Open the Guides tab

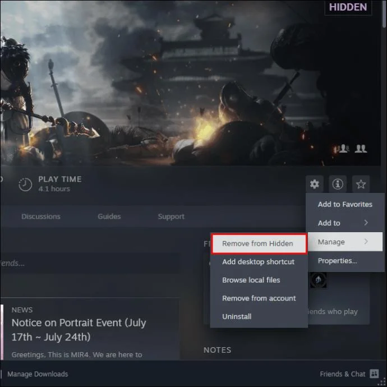click(109, 216)
